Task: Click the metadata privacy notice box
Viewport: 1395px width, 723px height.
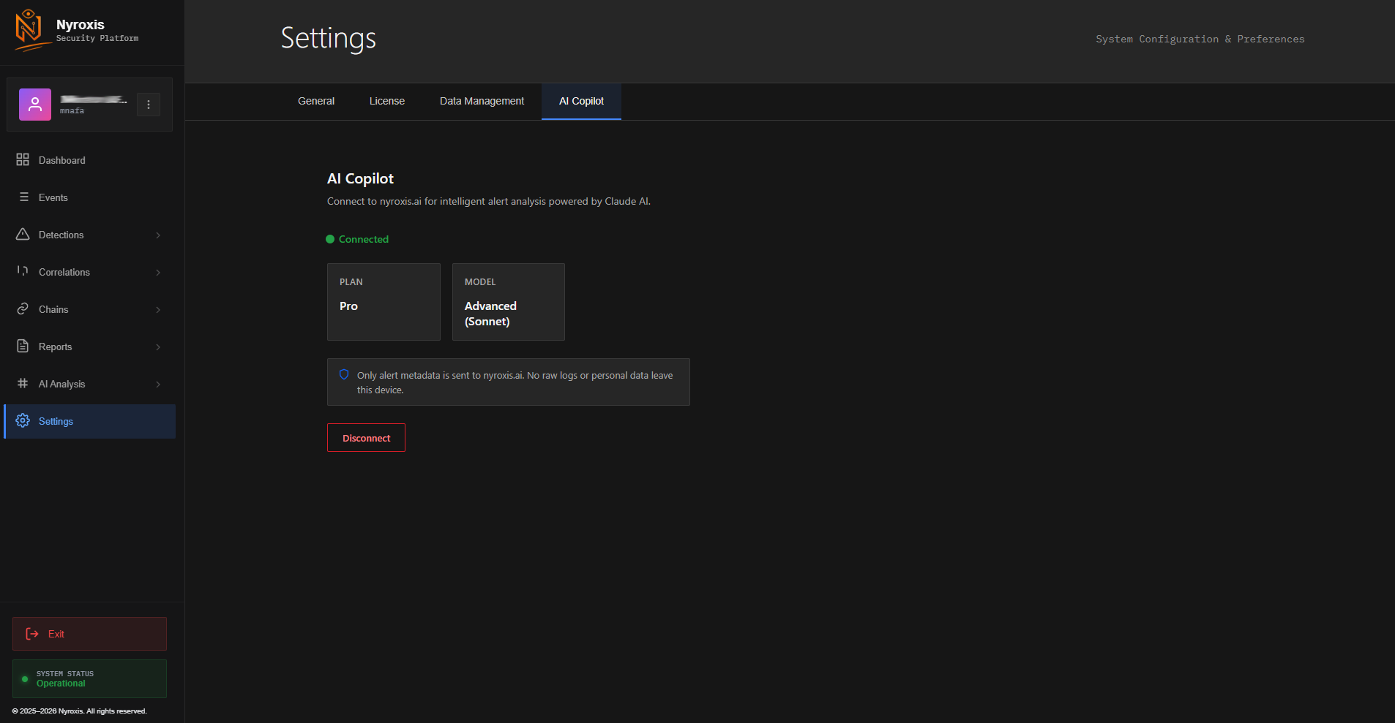Action: tap(509, 382)
